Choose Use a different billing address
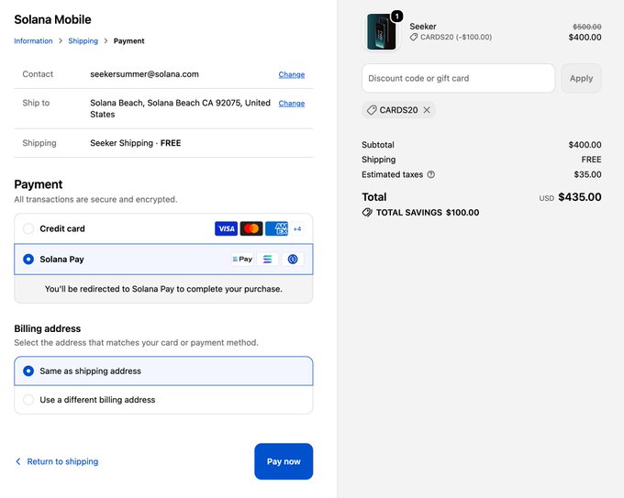Image resolution: width=624 pixels, height=498 pixels. coord(163,400)
